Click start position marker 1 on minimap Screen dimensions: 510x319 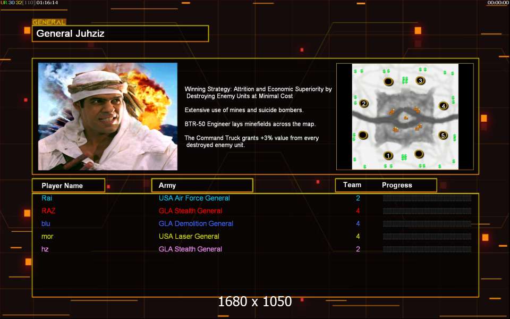388,156
